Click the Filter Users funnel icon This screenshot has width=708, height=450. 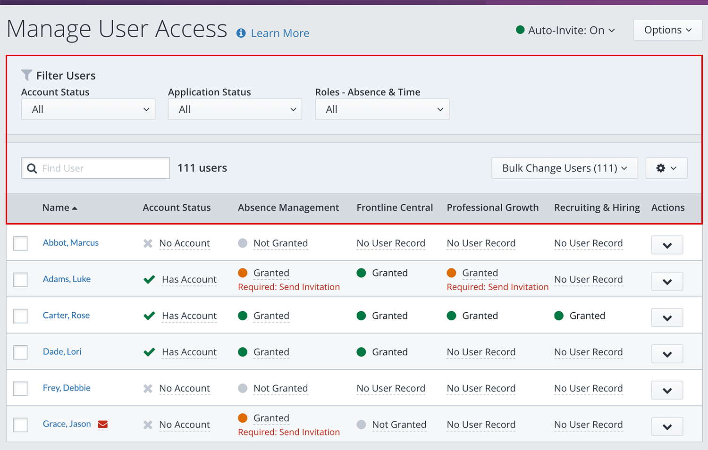(x=27, y=75)
